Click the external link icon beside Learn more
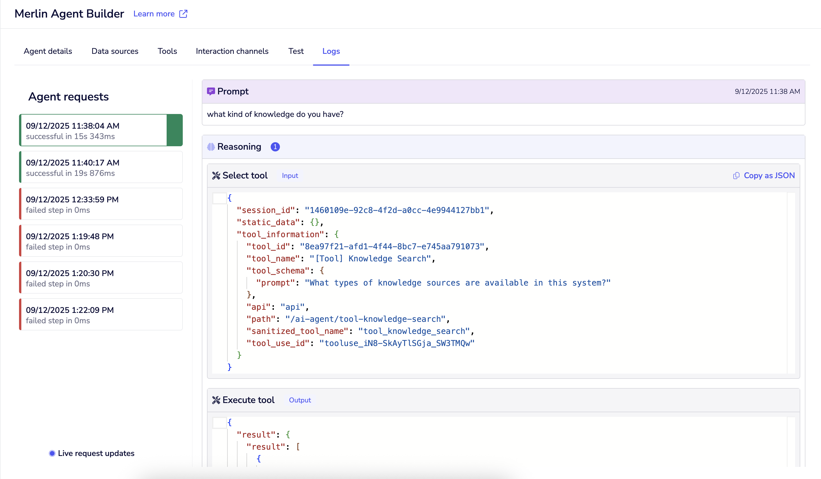Screen dimensions: 821x479 pyautogui.click(x=183, y=14)
